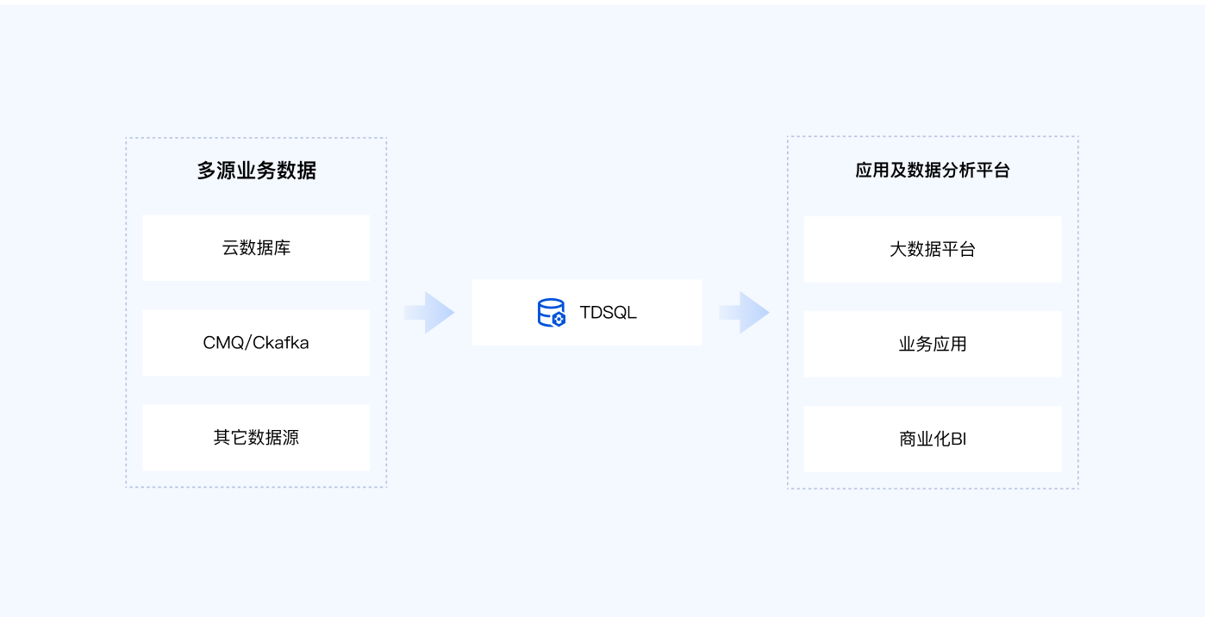Click gap between 云数据库 and CMQ/Ckafka cards
This screenshot has height=617, width=1205.
[256, 296]
